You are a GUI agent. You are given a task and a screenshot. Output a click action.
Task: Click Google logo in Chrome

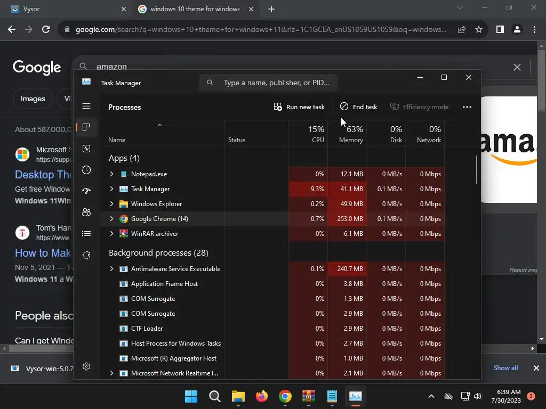[37, 67]
